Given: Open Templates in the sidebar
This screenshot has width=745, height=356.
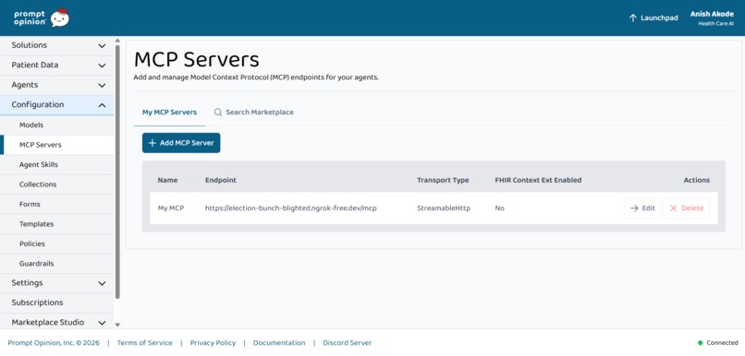Looking at the screenshot, I should (57, 224).
